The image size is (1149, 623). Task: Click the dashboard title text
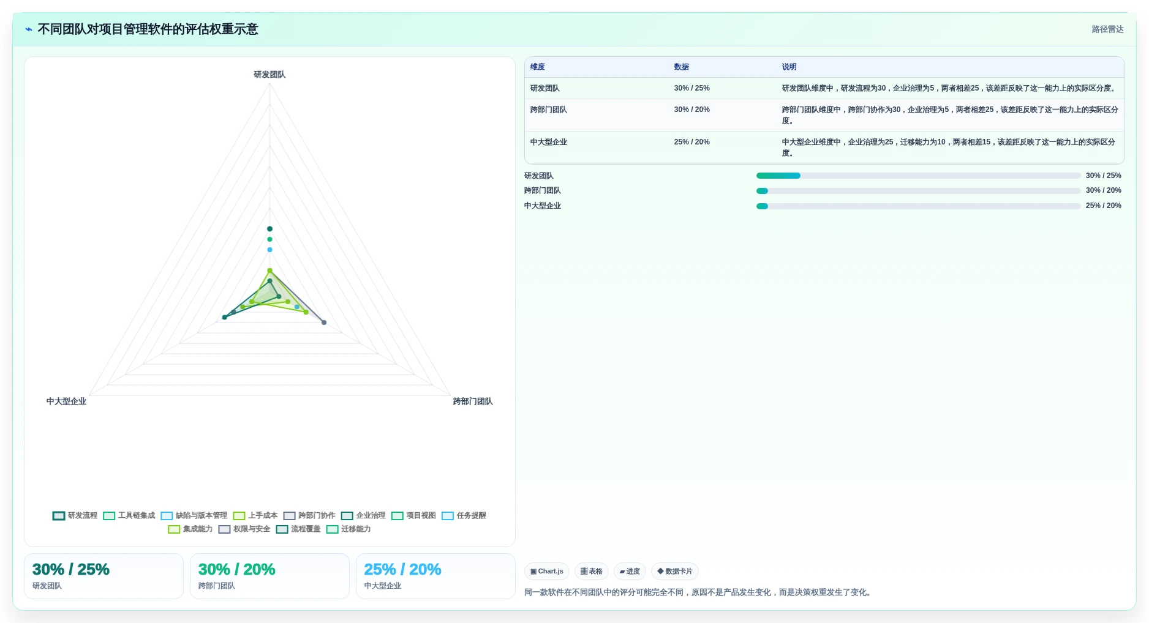coord(148,29)
